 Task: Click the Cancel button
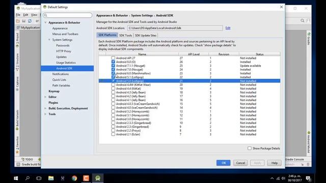click(240, 163)
